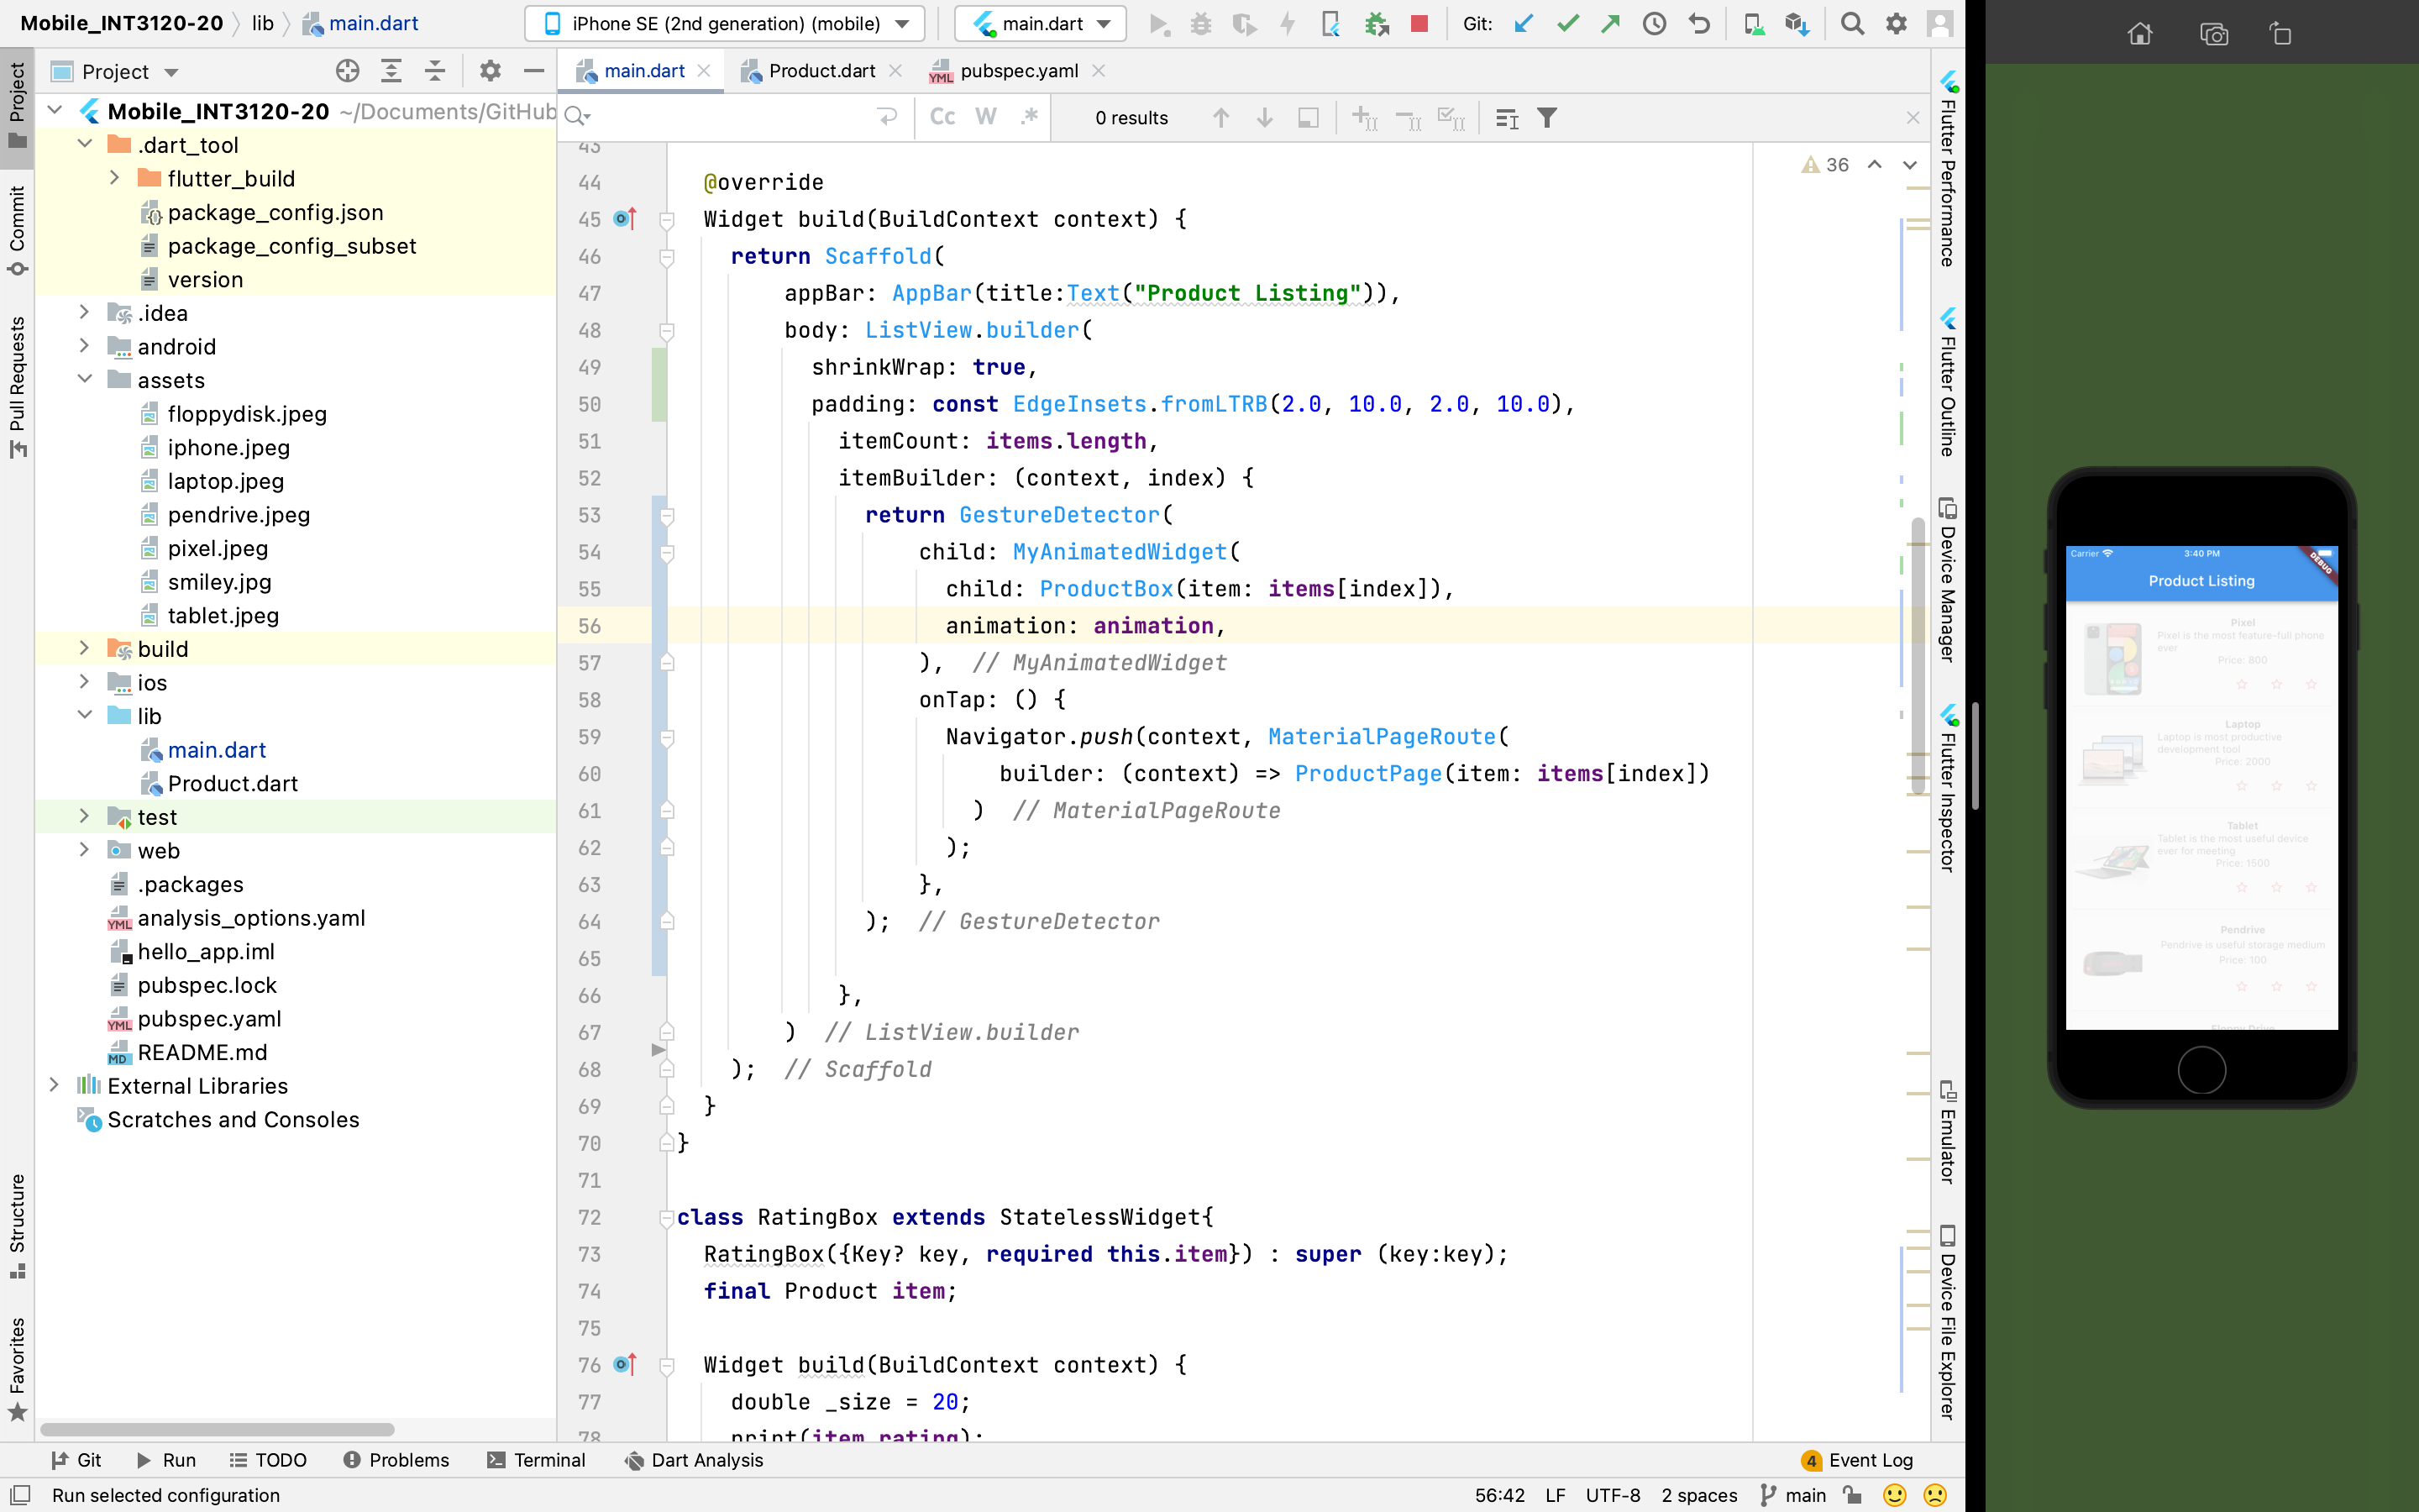Rotate the emulator device icon
The height and width of the screenshot is (1512, 2419).
(2280, 34)
